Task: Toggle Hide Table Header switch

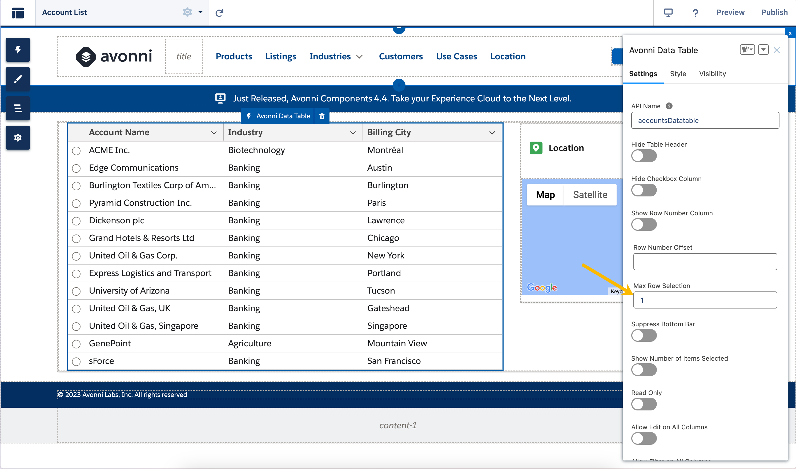Action: (644, 156)
